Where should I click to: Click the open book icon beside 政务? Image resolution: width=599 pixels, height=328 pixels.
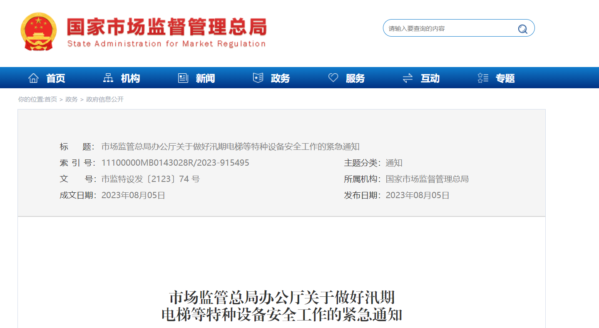point(258,78)
